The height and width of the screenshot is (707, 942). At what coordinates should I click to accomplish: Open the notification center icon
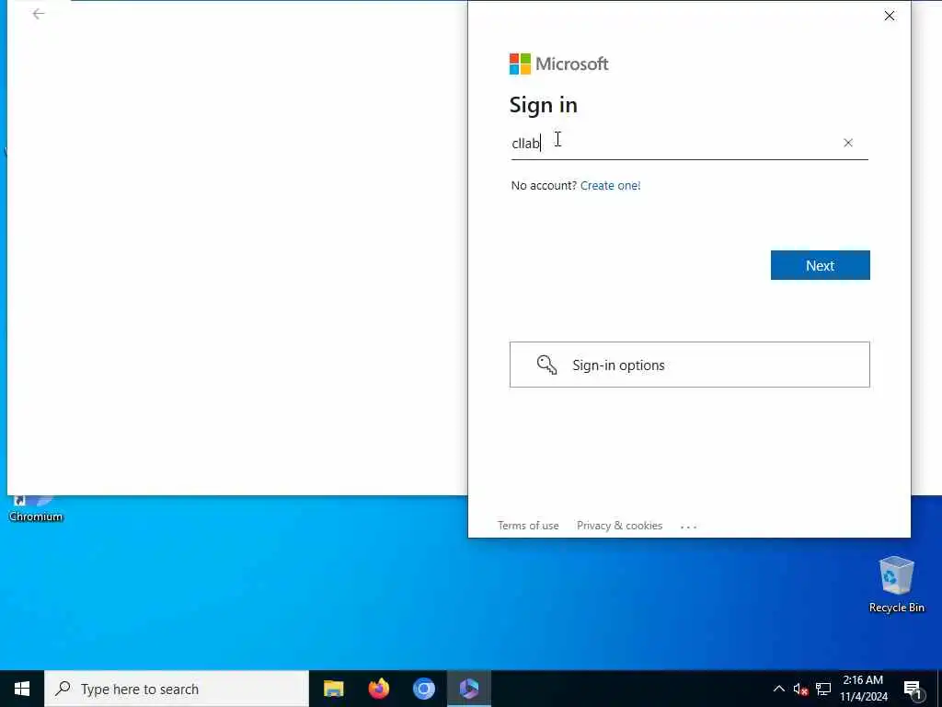913,690
